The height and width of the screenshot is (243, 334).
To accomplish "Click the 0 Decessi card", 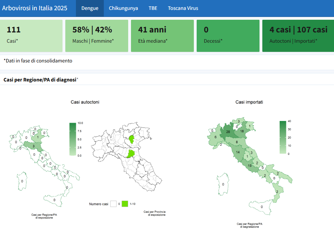I will (x=228, y=36).
